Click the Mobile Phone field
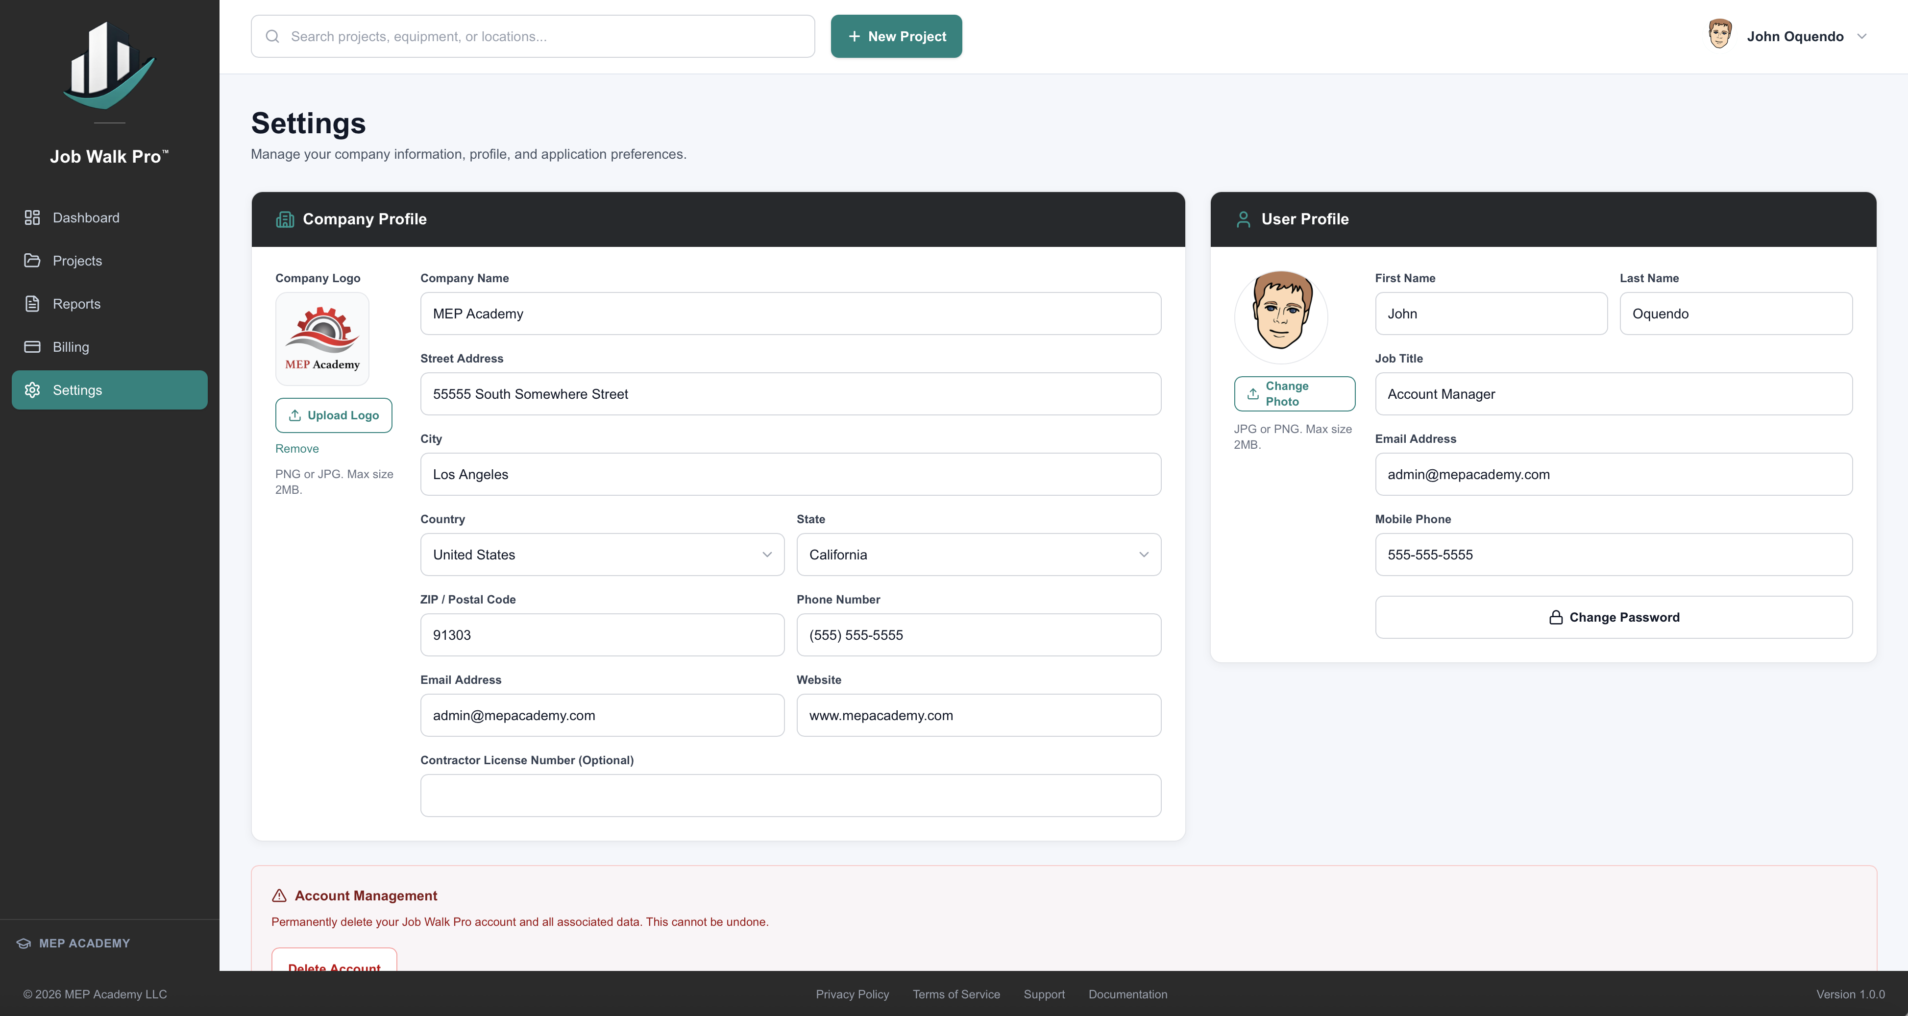Image resolution: width=1908 pixels, height=1016 pixels. tap(1613, 555)
